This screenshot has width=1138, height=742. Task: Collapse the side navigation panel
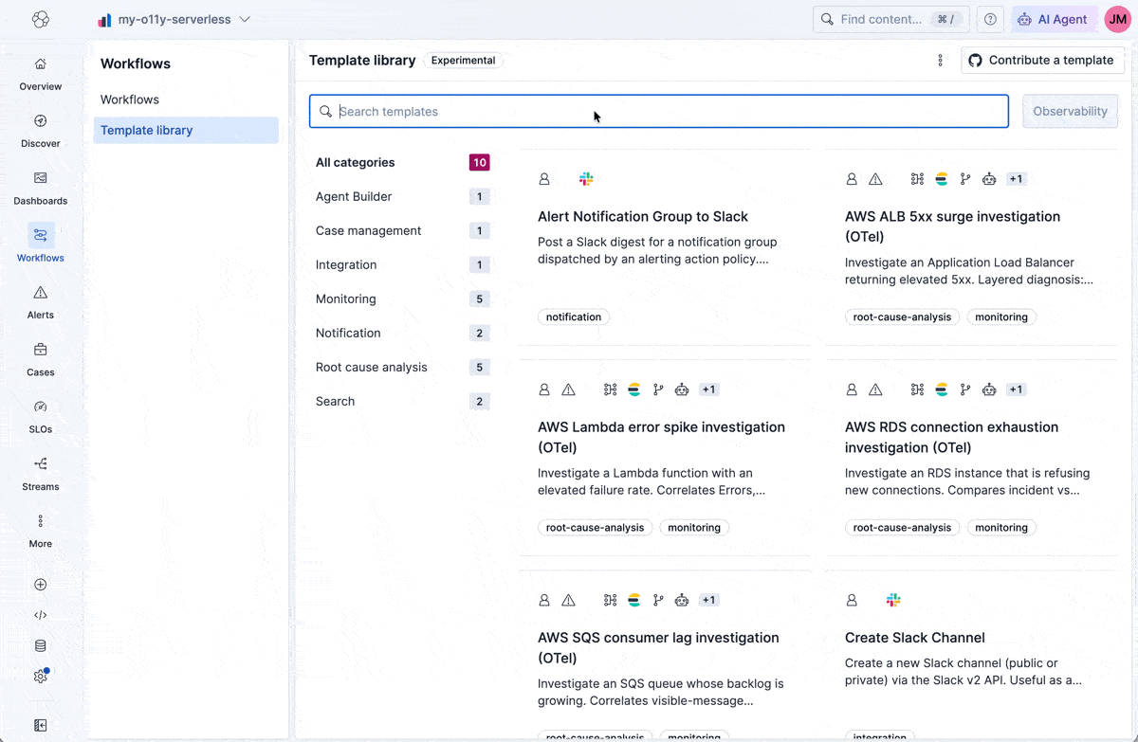click(41, 725)
